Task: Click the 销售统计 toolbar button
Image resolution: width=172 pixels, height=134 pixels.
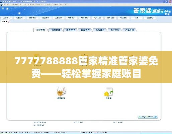Action: pyautogui.click(x=71, y=18)
